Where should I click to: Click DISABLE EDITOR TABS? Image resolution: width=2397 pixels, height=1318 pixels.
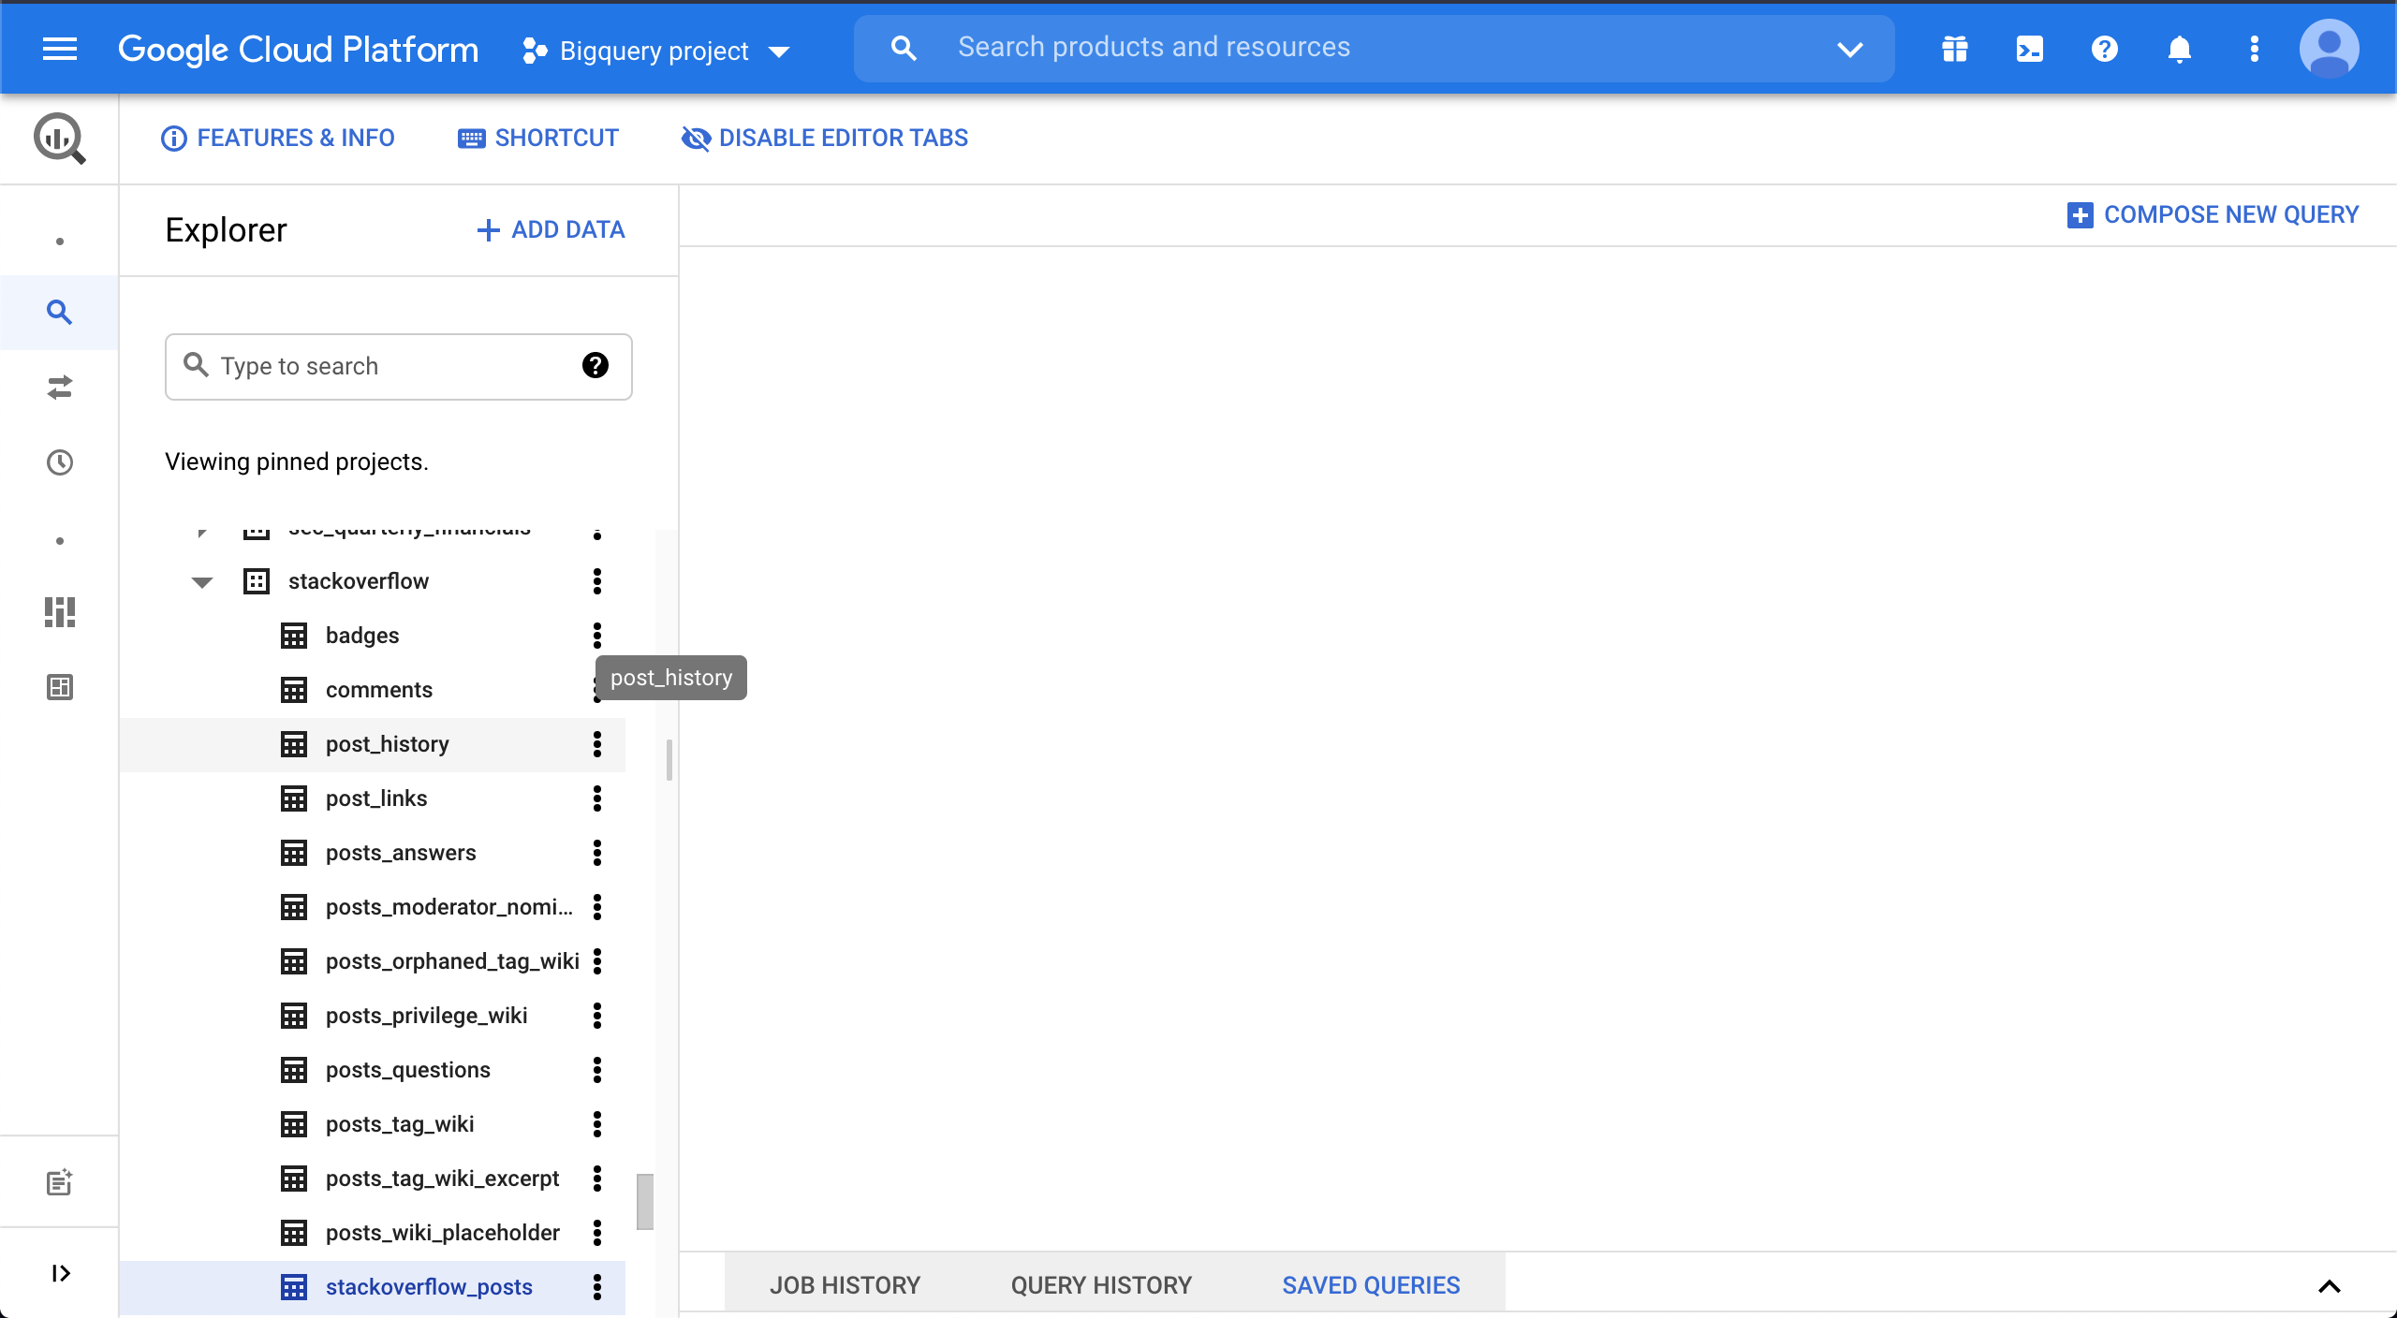(825, 139)
